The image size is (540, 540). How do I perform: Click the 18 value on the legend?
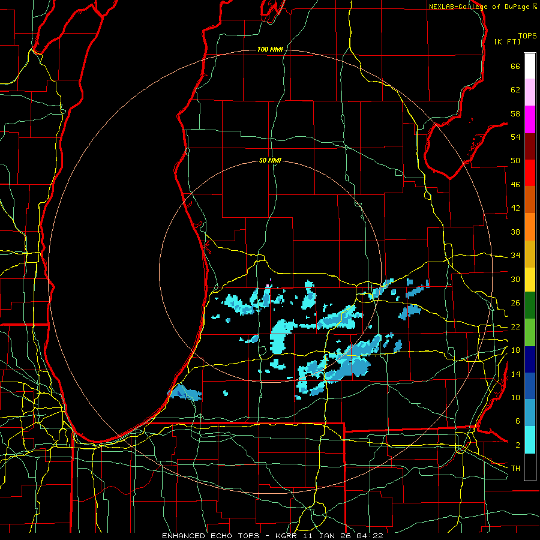pyautogui.click(x=515, y=350)
